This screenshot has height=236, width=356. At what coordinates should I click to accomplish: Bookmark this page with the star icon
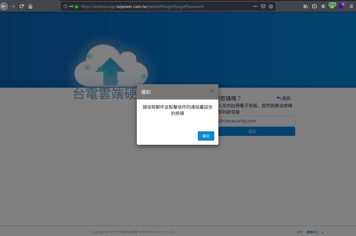click(x=271, y=6)
